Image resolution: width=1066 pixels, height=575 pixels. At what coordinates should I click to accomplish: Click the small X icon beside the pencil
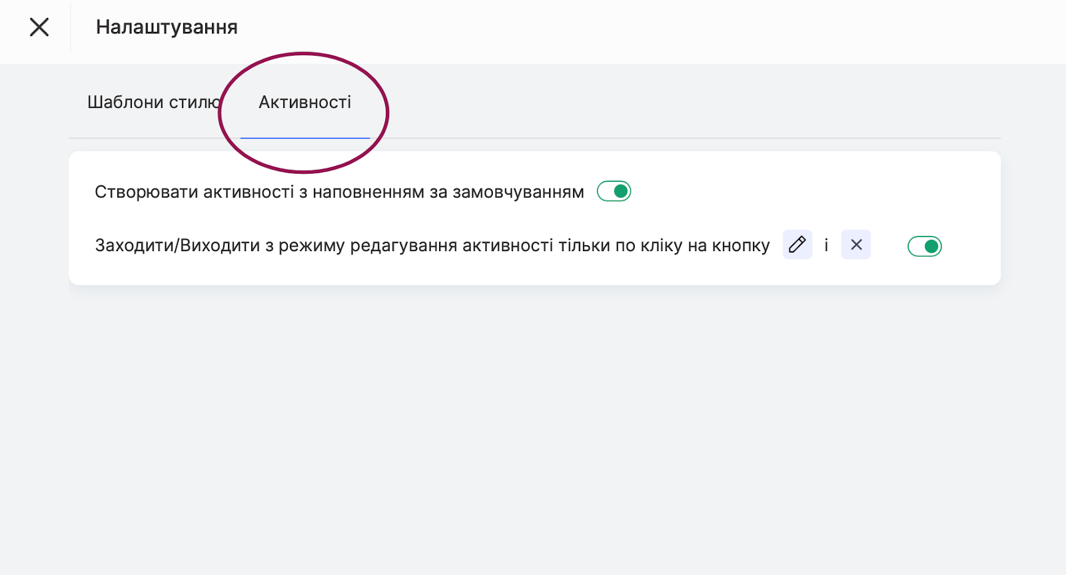coord(856,245)
